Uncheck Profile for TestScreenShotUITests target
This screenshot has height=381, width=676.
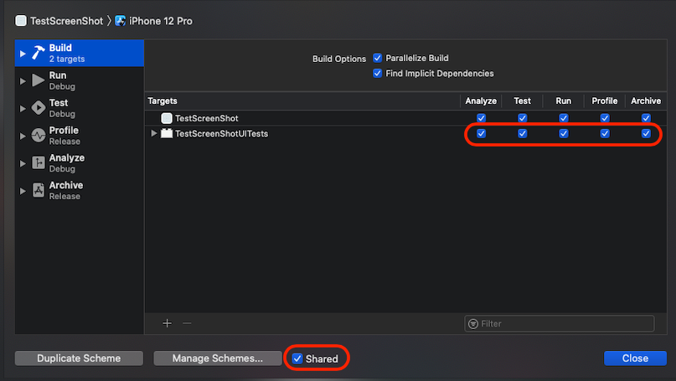coord(605,134)
